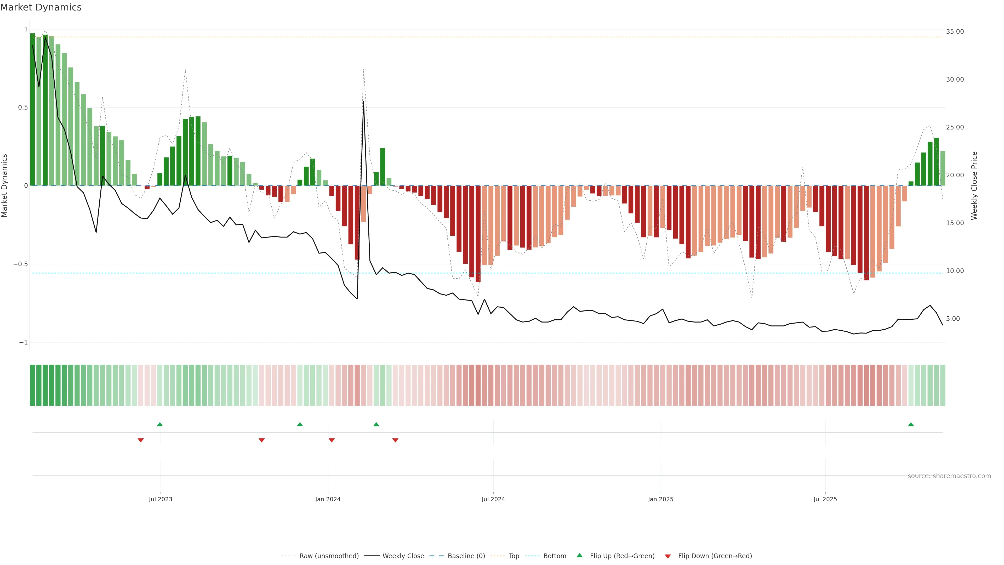The image size is (1004, 565).
Task: Click the red flip-down marker just after Jan 2024
Action: tap(332, 440)
